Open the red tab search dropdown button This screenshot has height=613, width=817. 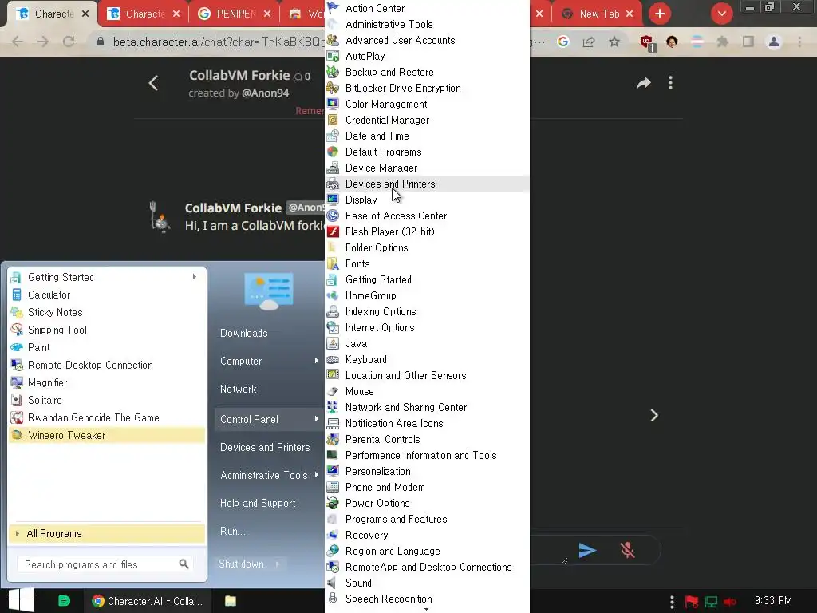(x=721, y=14)
